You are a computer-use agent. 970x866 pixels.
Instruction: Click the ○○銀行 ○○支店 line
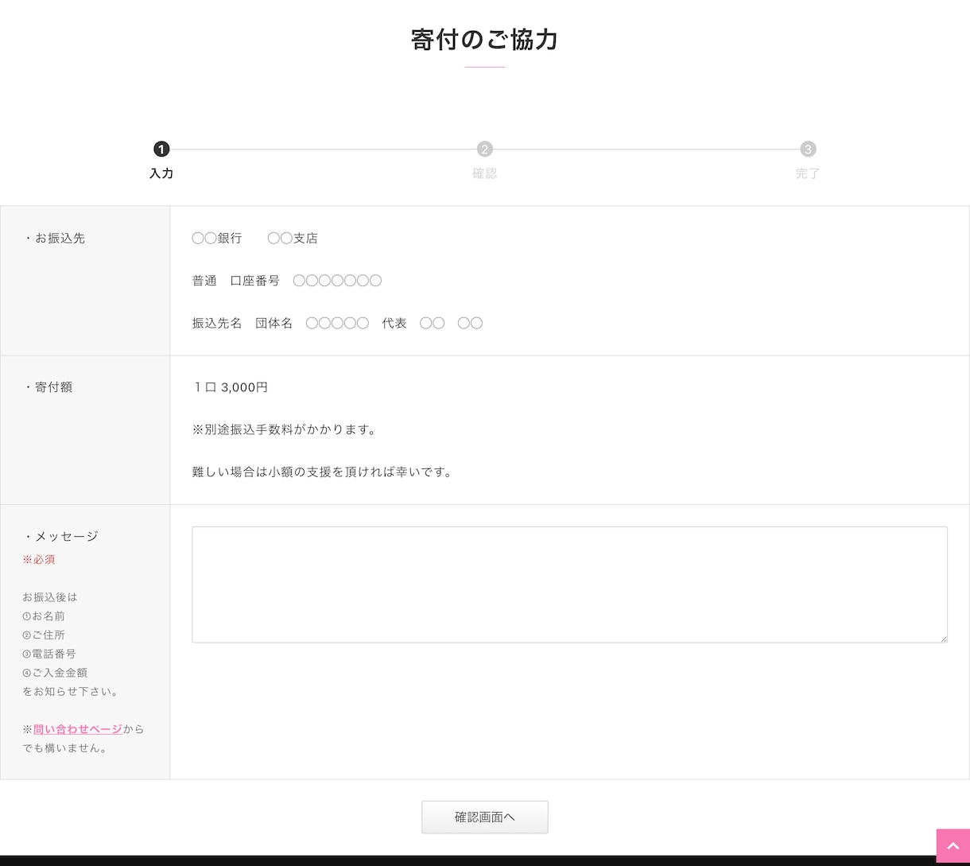255,238
